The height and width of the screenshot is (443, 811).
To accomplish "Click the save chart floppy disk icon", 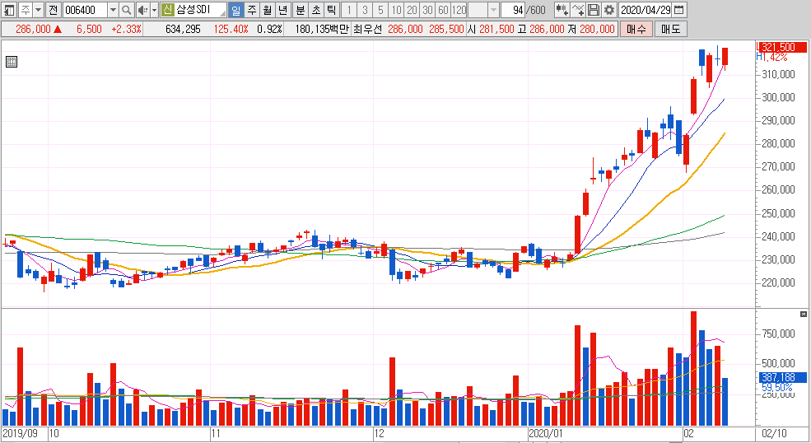I will point(594,10).
